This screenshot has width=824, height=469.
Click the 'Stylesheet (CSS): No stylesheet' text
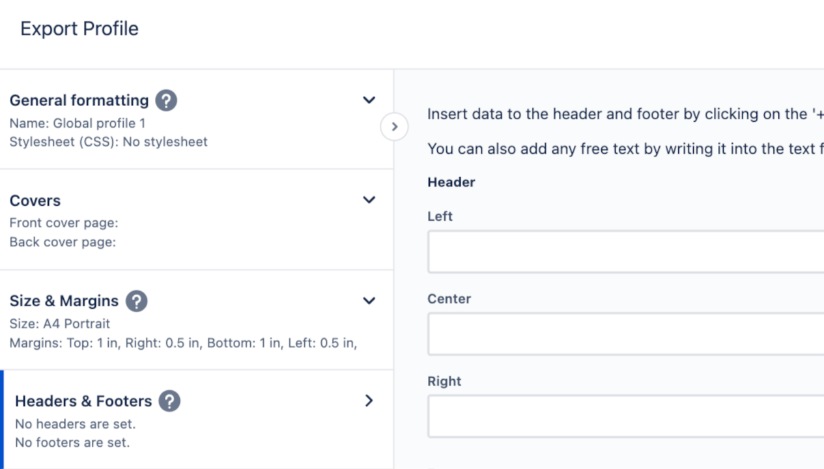coord(108,141)
